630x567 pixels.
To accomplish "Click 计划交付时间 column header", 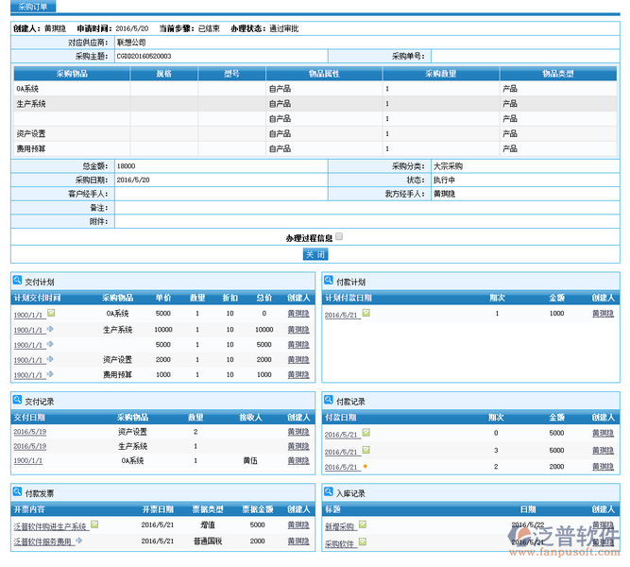I will 37,298.
